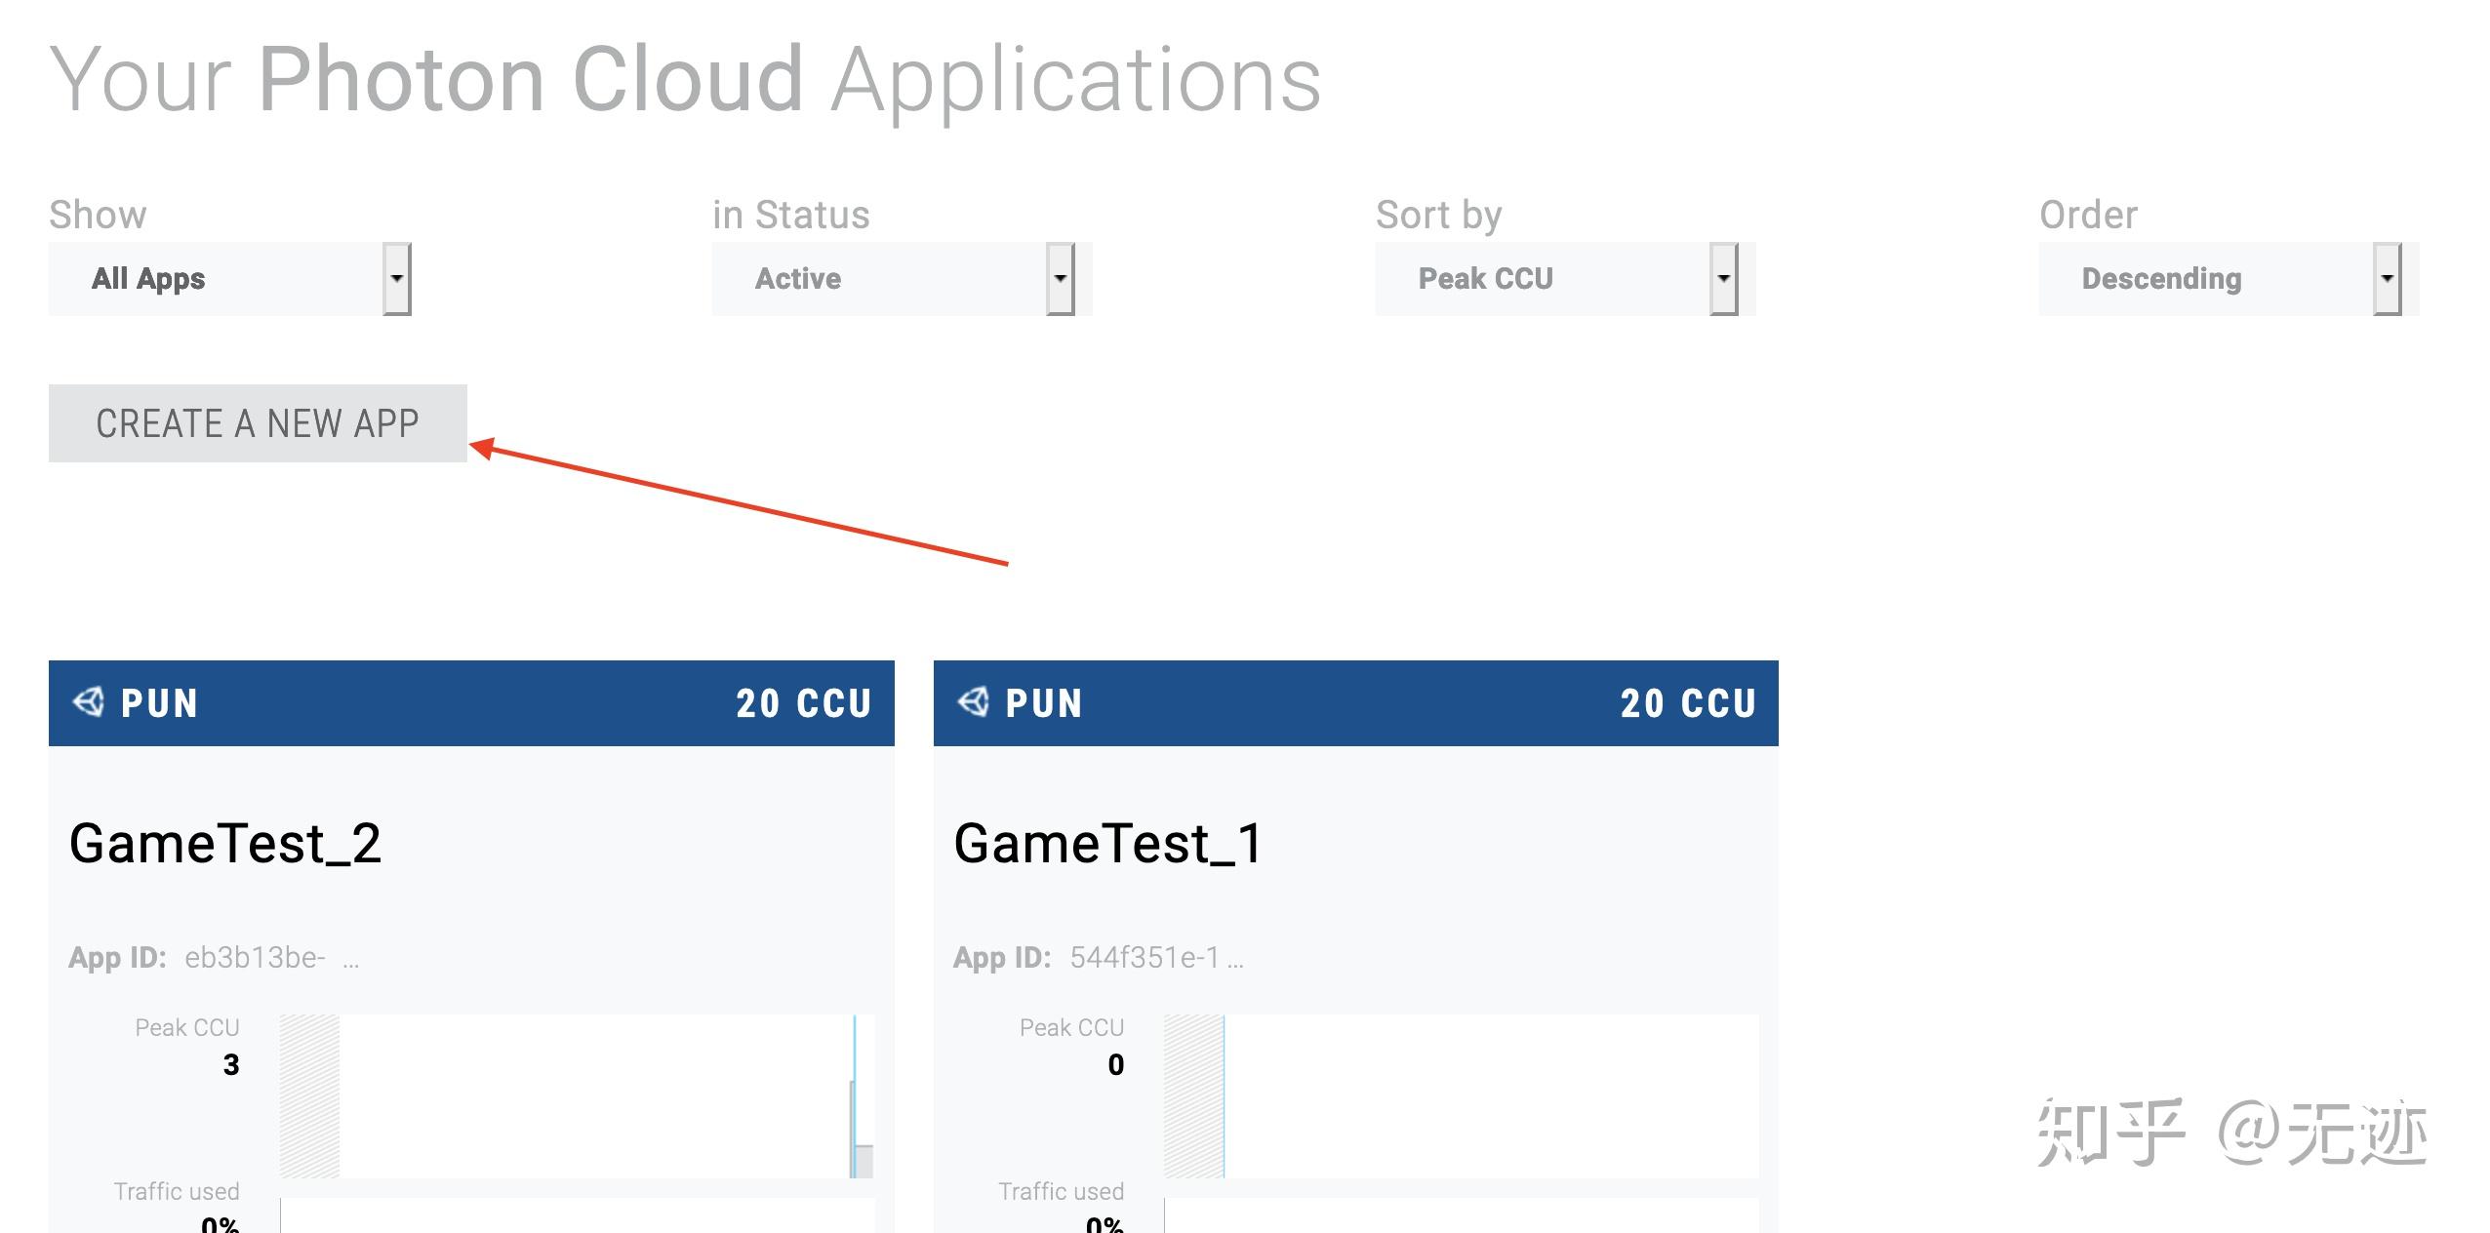This screenshot has width=2490, height=1233.
Task: Click the Descending dropdown arrow
Action: tap(2387, 279)
